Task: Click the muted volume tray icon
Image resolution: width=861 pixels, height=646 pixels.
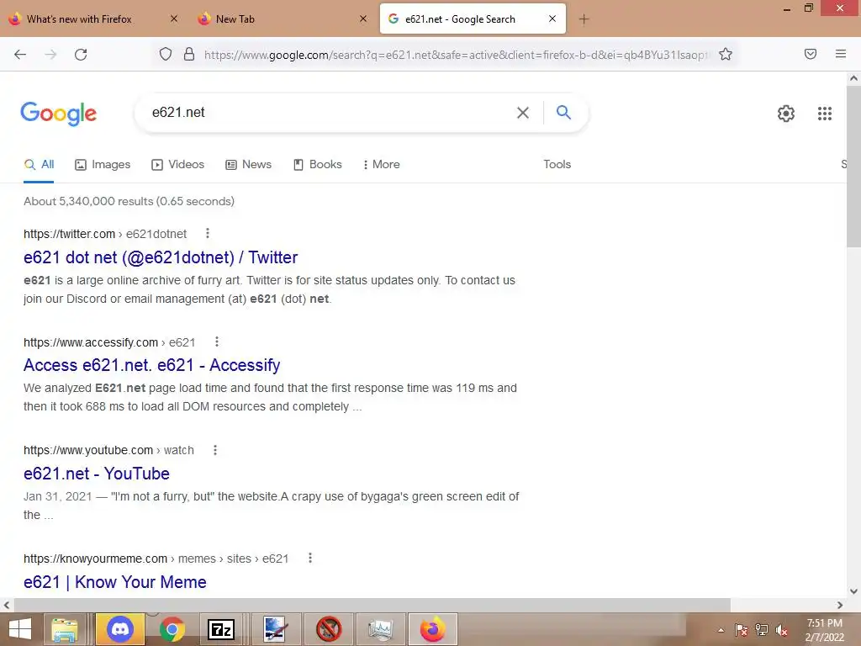Action: tap(782, 630)
